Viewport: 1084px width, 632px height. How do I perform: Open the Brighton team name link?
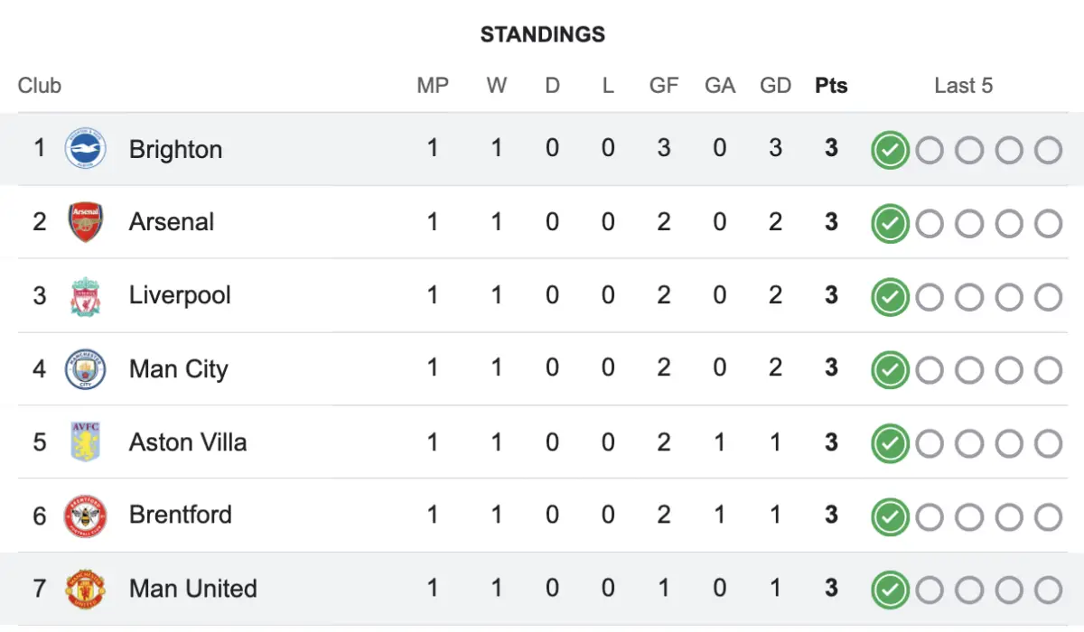point(175,149)
